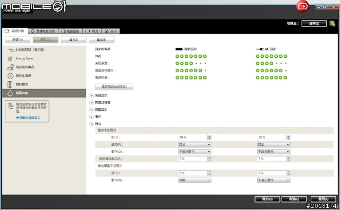
Task: Click battery-column critical 5 % field
Action: (192, 173)
